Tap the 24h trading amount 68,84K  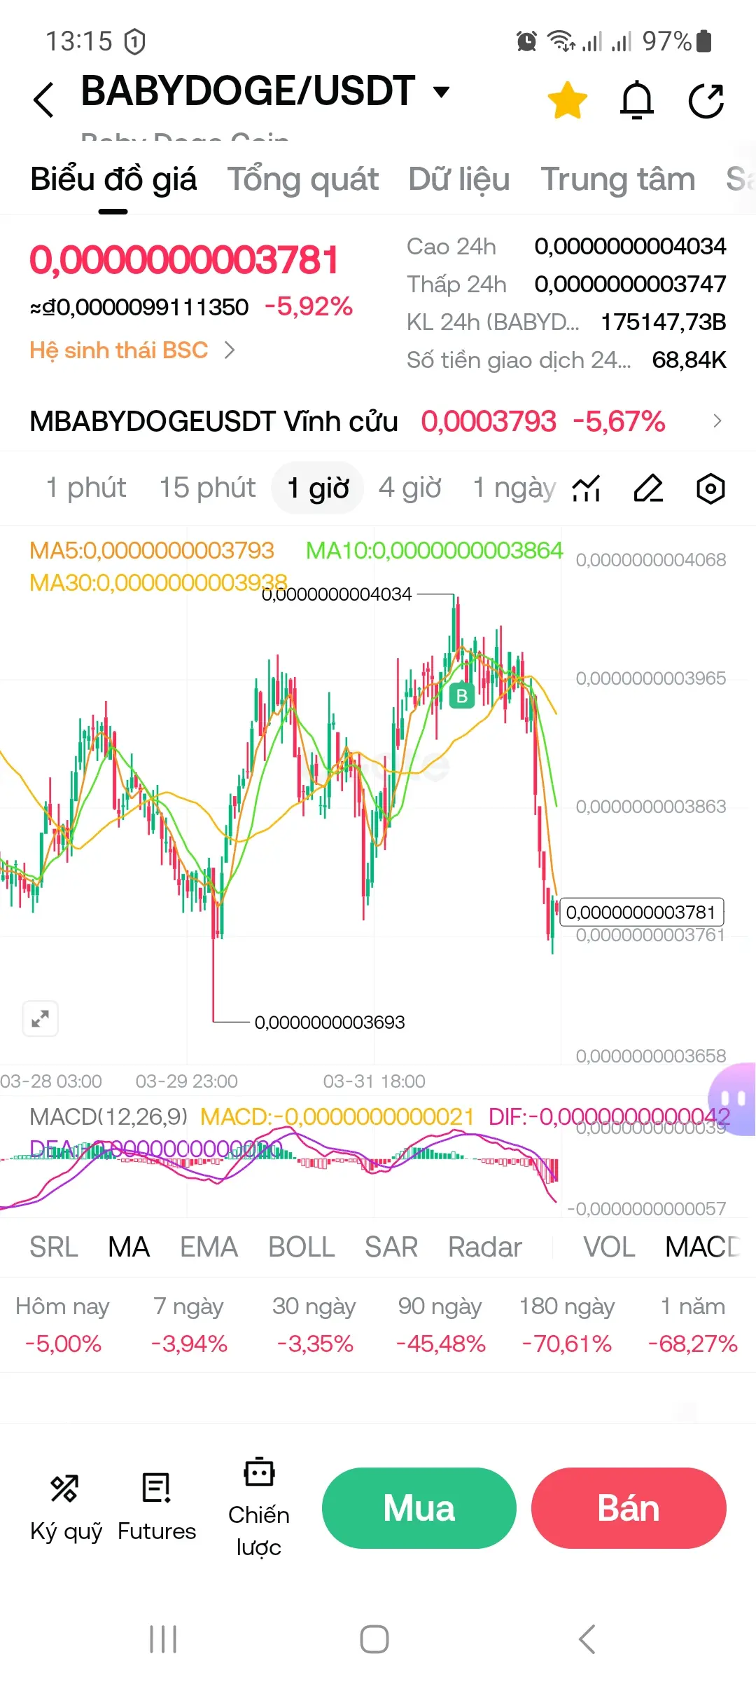[x=689, y=360]
